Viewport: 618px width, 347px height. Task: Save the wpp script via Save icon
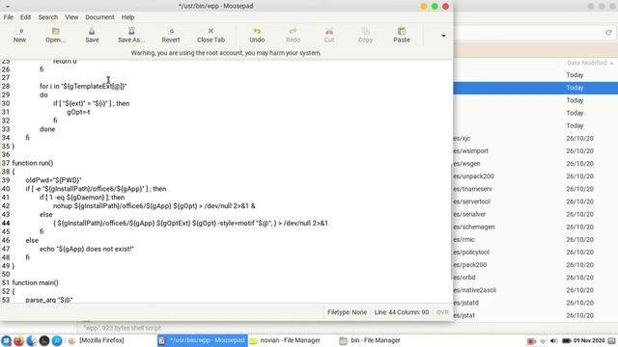pyautogui.click(x=92, y=35)
